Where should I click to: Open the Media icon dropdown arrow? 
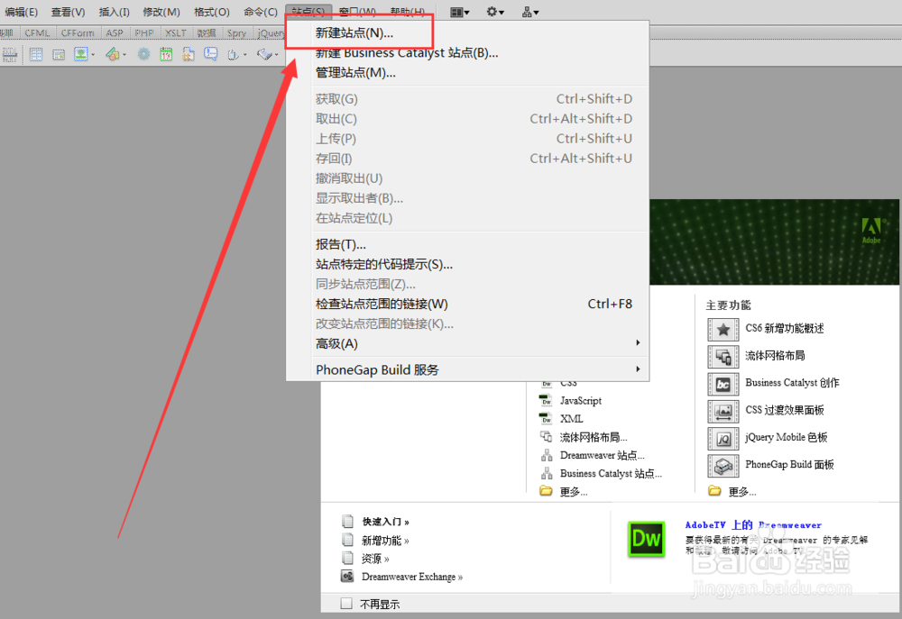point(124,55)
